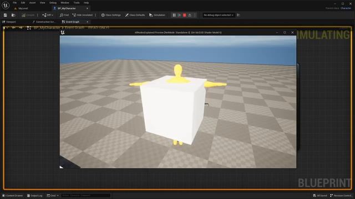The height and width of the screenshot is (199, 355).
Task: Save the blueprint with the save icon
Action: coord(5,15)
